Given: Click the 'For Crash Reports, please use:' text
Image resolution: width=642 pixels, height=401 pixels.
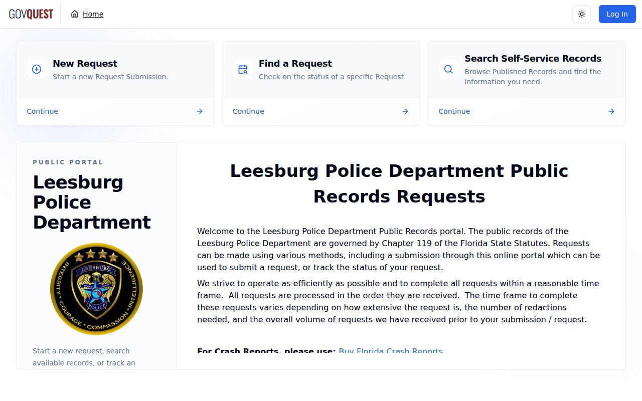Looking at the screenshot, I should tap(266, 350).
